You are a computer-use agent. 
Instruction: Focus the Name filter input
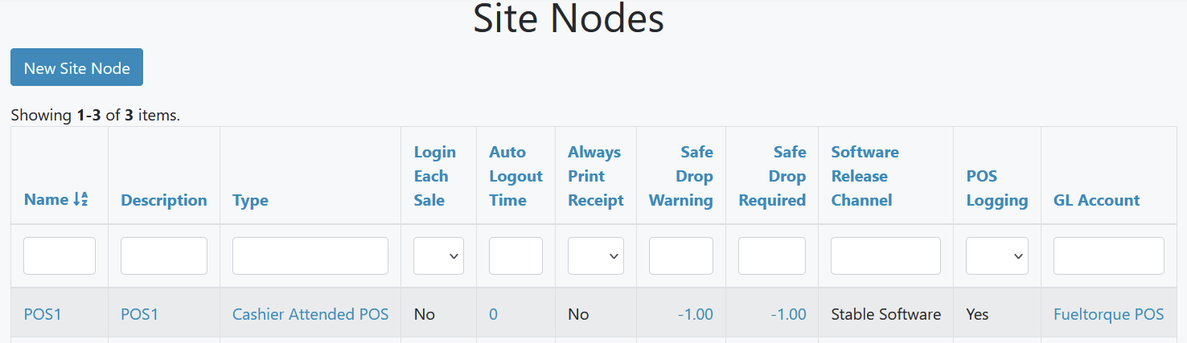(x=60, y=255)
